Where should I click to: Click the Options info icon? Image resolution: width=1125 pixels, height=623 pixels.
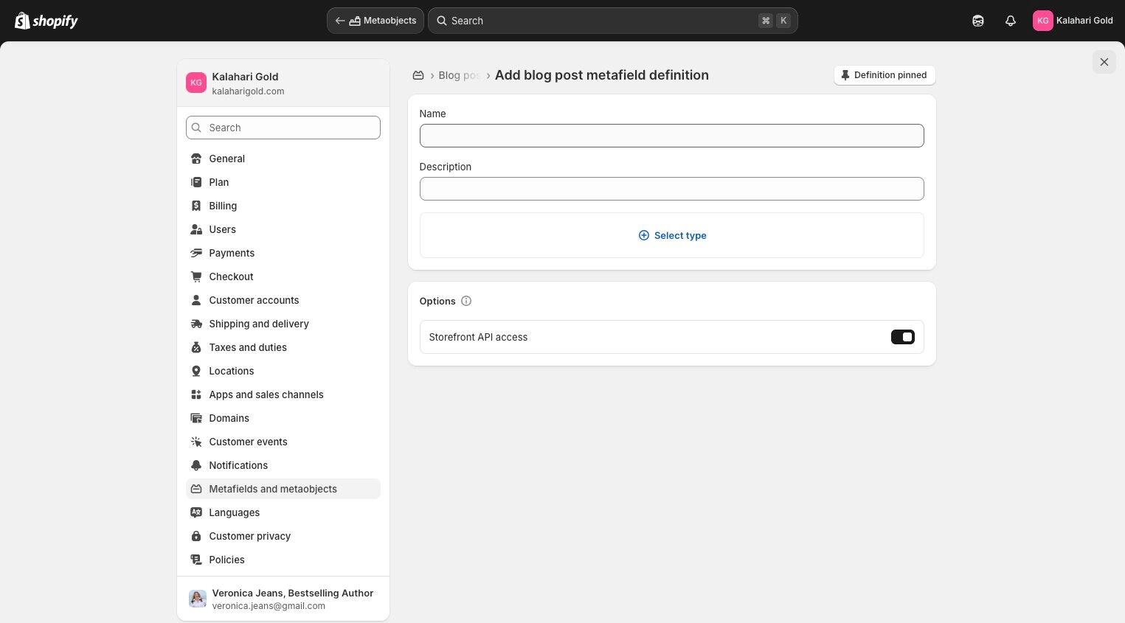coord(466,301)
